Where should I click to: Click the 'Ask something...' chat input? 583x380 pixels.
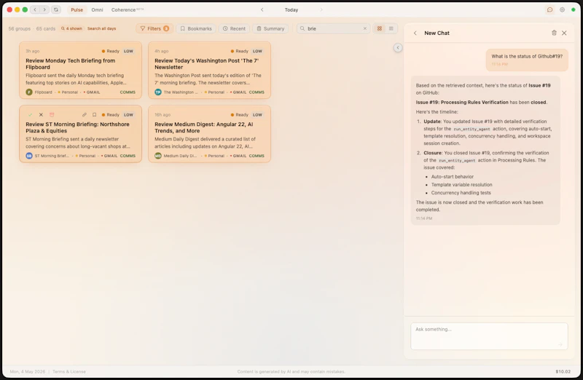point(489,336)
